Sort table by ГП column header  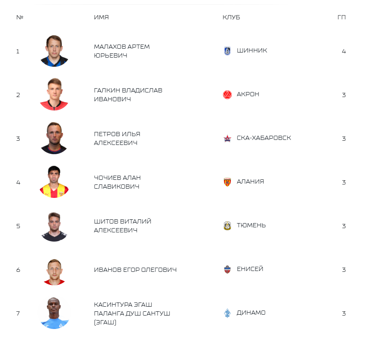pos(341,17)
